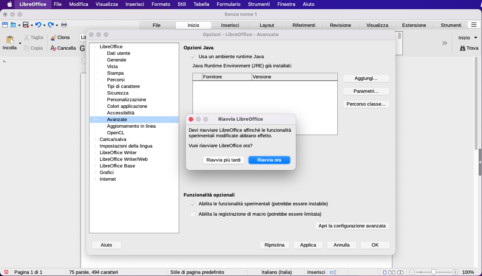Screen dimensions: 482x276
Task: Click the Redo arrow icon
Action: (x=51, y=25)
